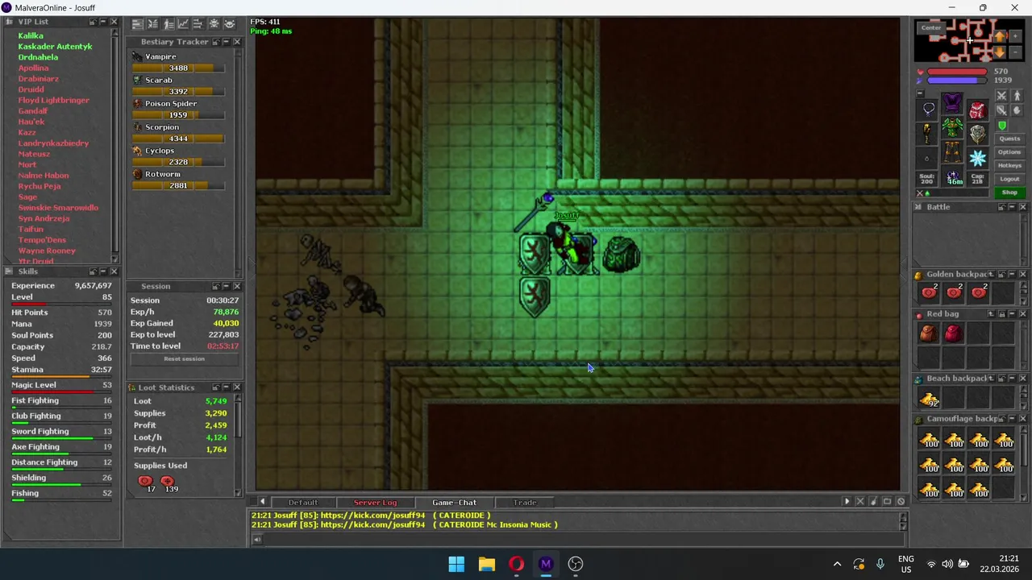Click the blue mana bar
The height and width of the screenshot is (580, 1032).
coord(957,81)
